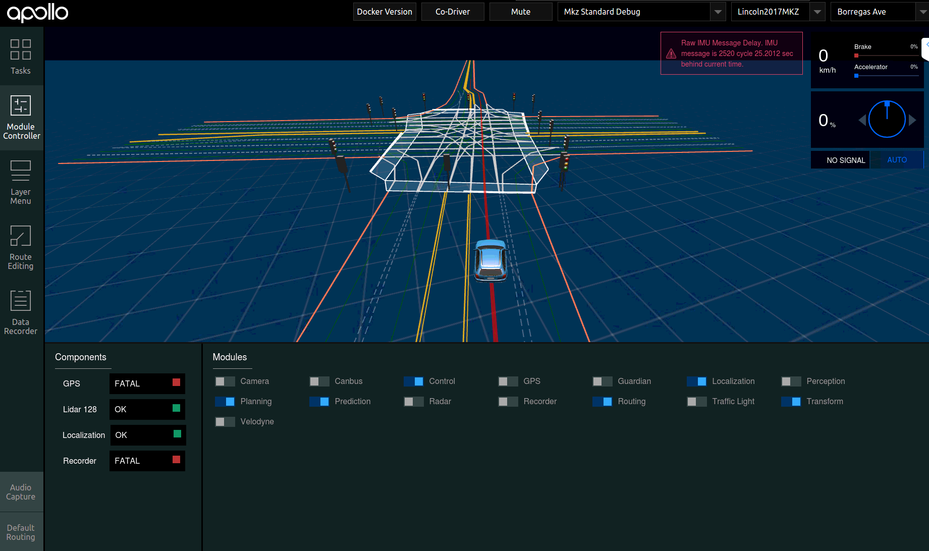Click the IMU warning triangle icon
This screenshot has height=551, width=929.
coord(671,53)
